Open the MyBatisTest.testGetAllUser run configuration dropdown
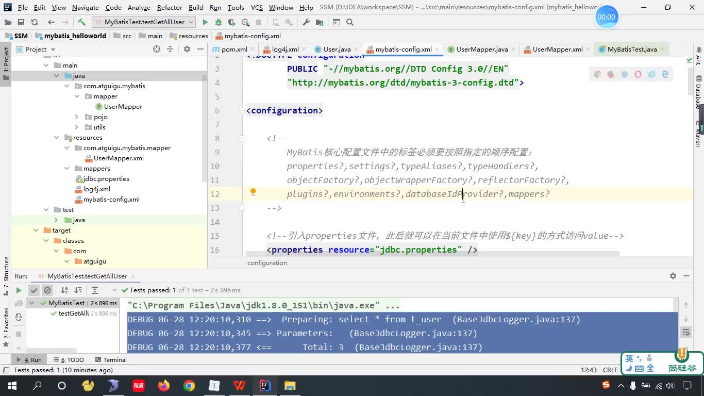 [x=144, y=22]
